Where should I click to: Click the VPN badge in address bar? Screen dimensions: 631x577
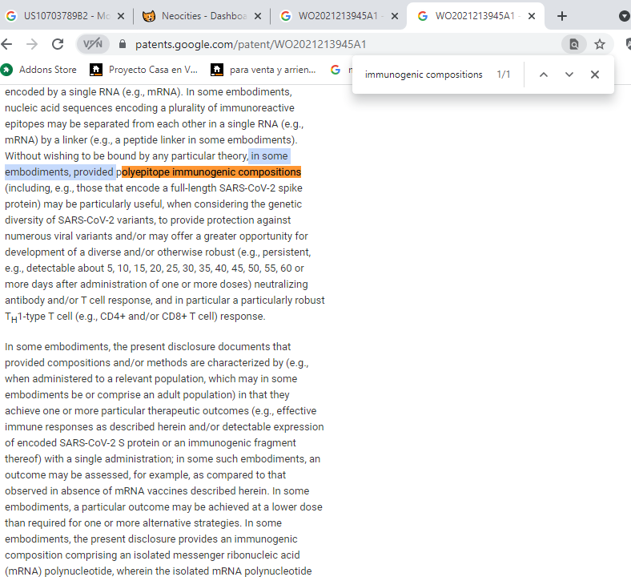(93, 44)
